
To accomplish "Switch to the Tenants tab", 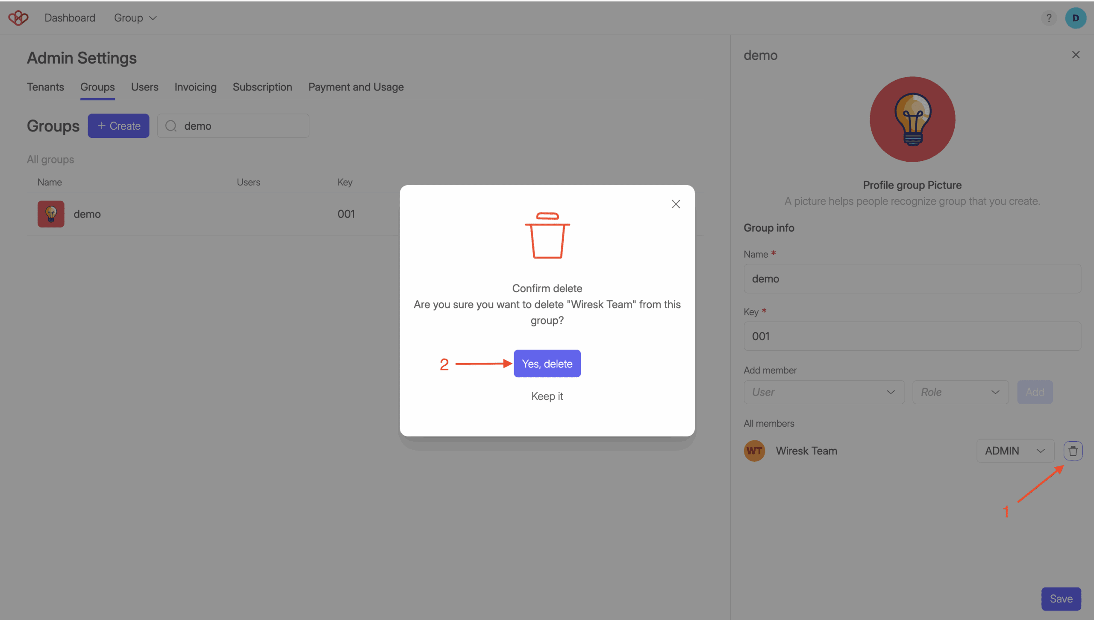I will 45,87.
